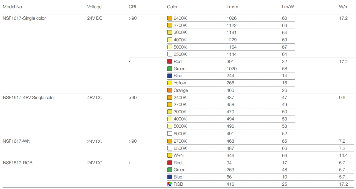This screenshot has width=356, height=189.
Task: Click the 'W+N' color label
Action: click(178, 156)
